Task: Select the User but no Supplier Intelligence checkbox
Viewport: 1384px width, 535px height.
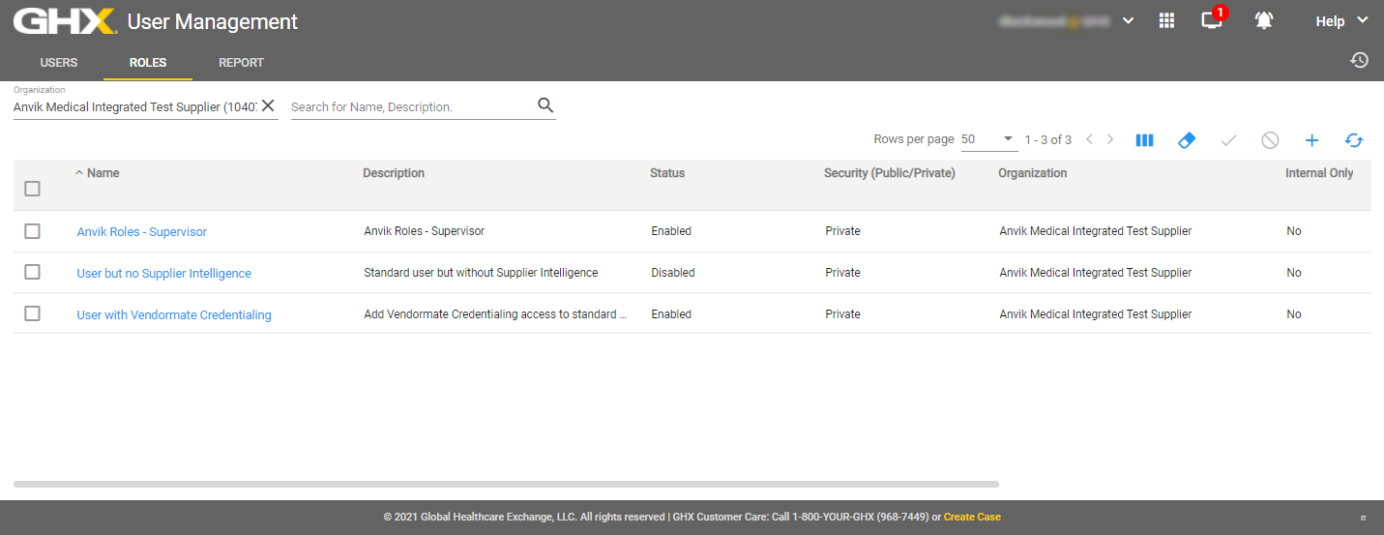Action: tap(32, 273)
